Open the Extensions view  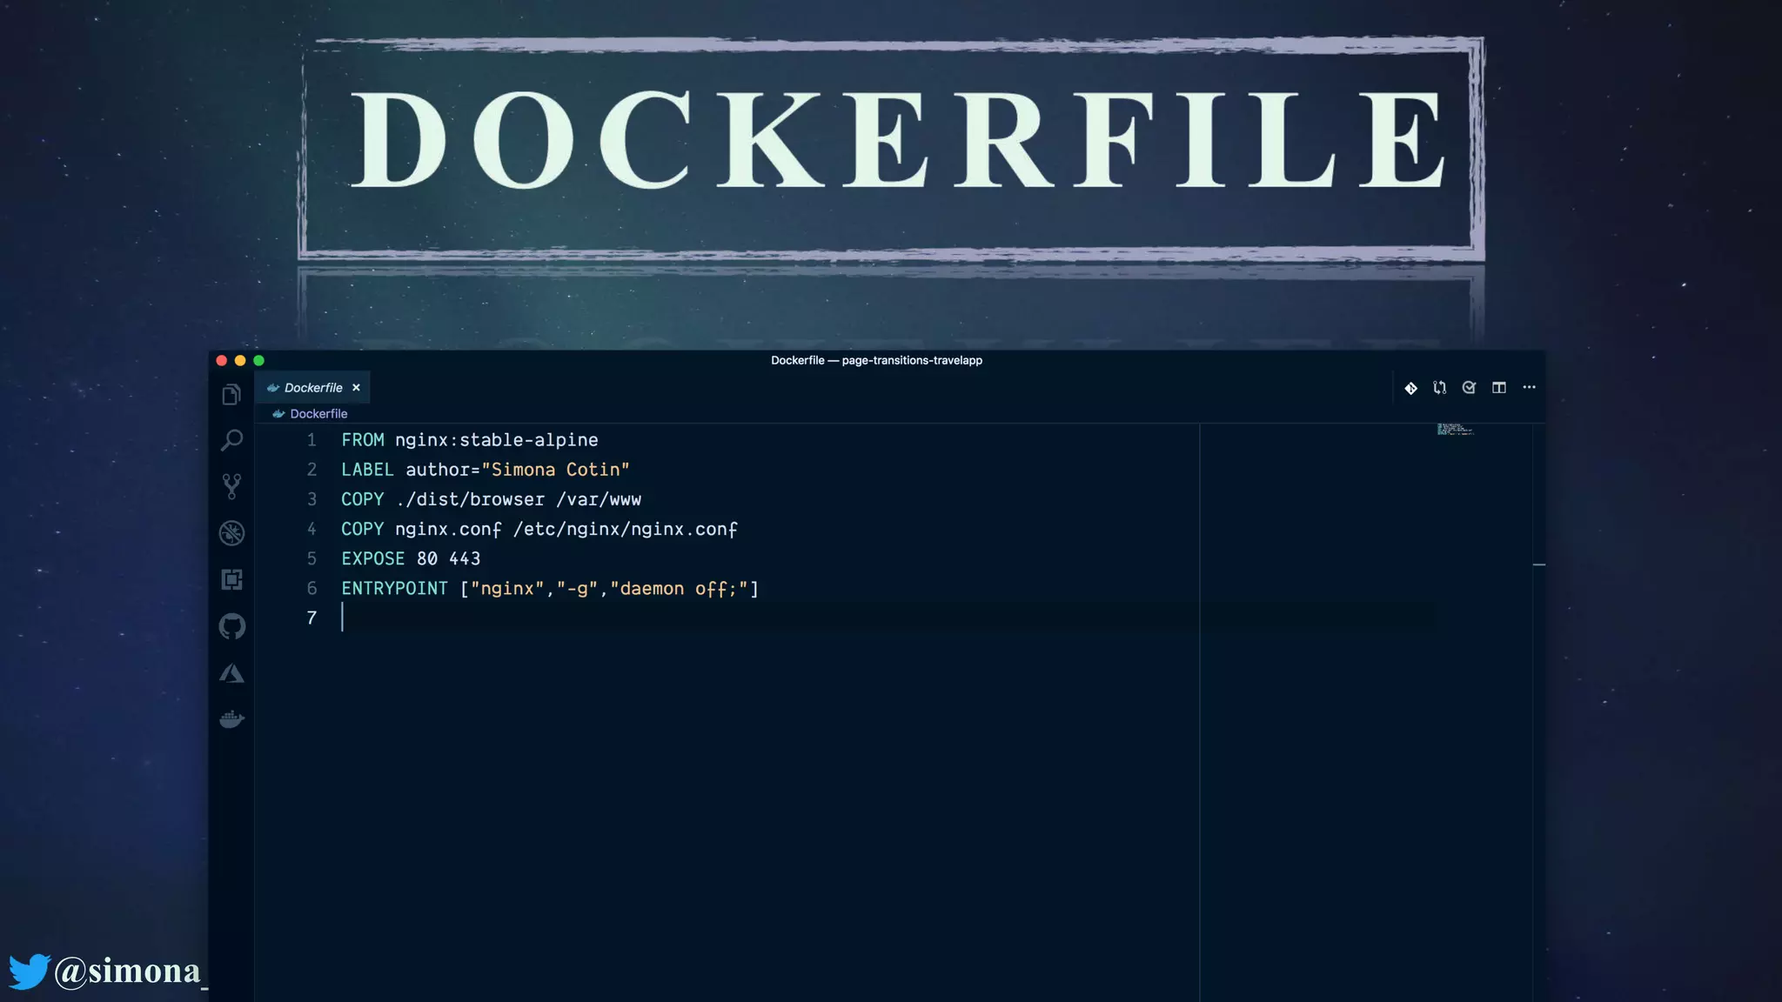(231, 579)
